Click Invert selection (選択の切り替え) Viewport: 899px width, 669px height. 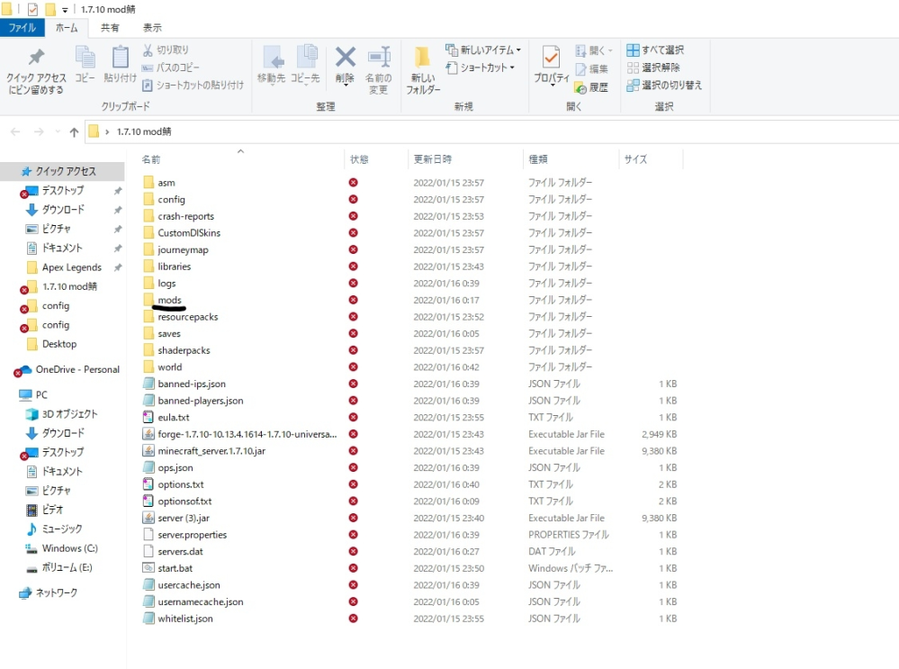click(x=664, y=85)
